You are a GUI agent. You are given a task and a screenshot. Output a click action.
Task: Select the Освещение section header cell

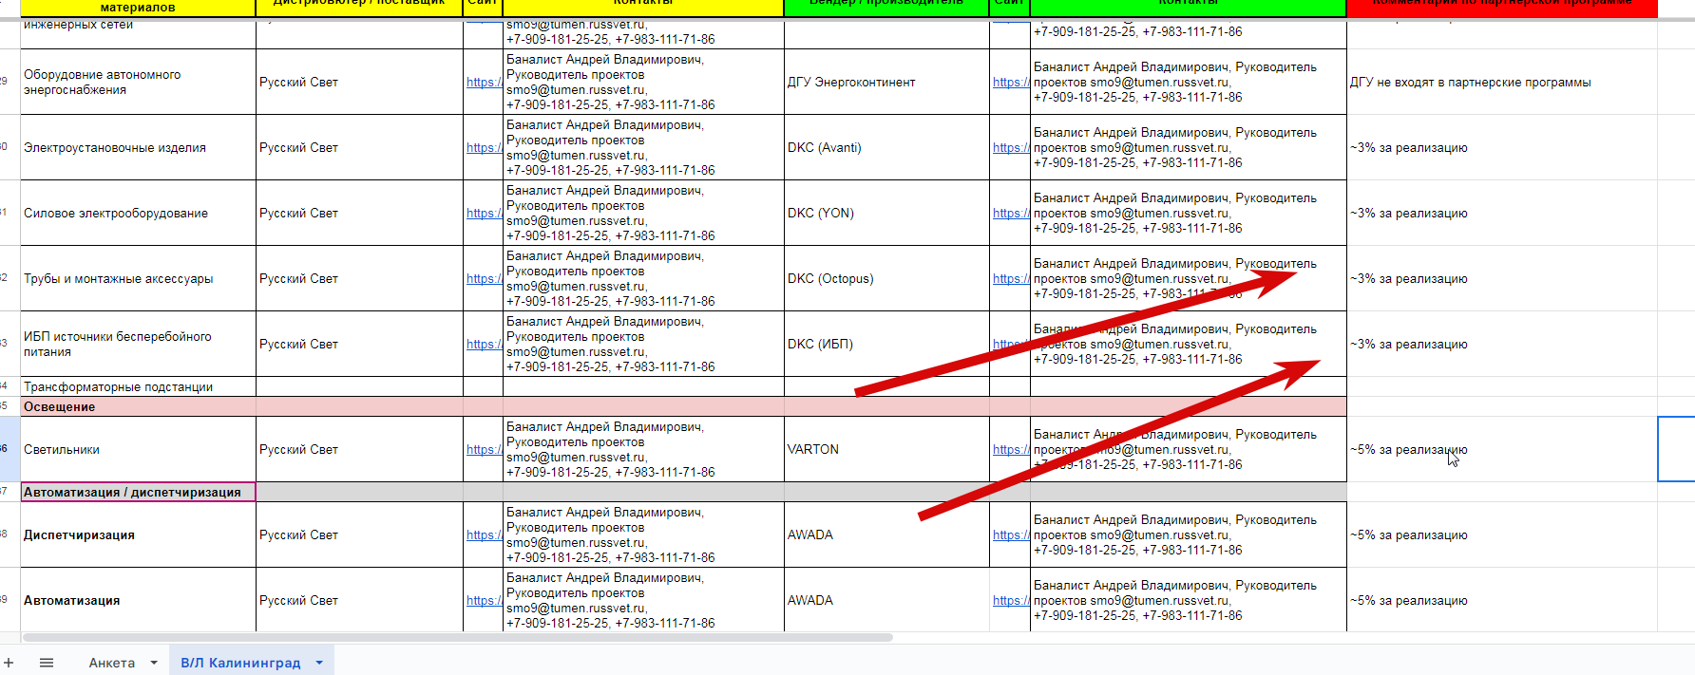[138, 406]
